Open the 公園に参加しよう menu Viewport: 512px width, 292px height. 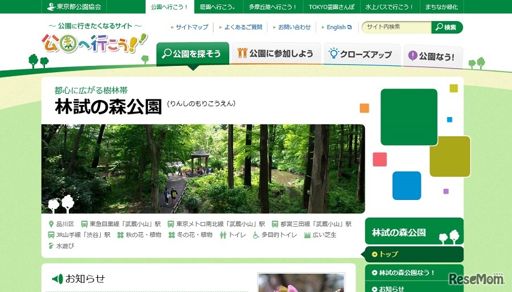[276, 53]
